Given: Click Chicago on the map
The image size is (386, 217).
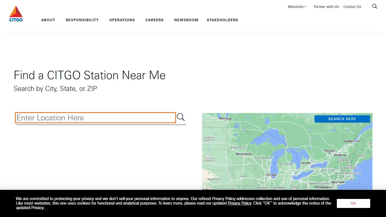Looking at the screenshot, I should (271, 175).
